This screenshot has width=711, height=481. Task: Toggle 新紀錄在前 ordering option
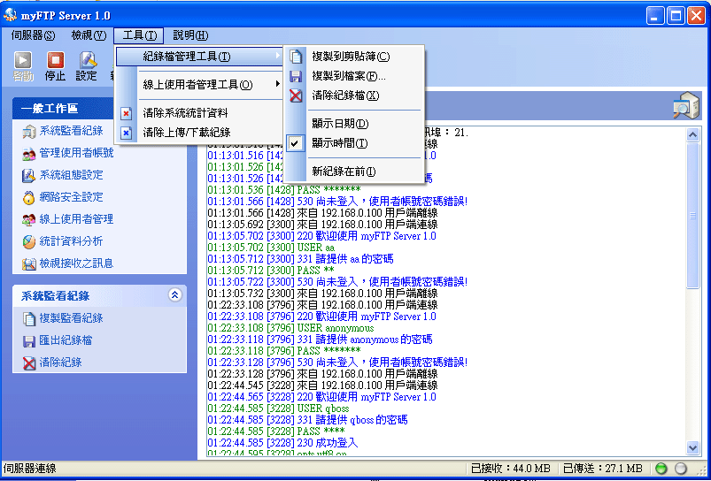point(353,172)
